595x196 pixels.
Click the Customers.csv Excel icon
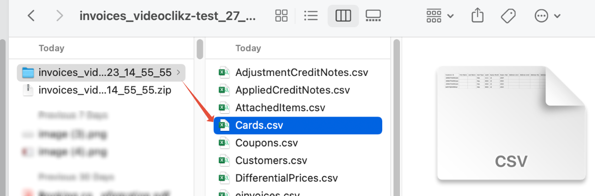pos(225,161)
